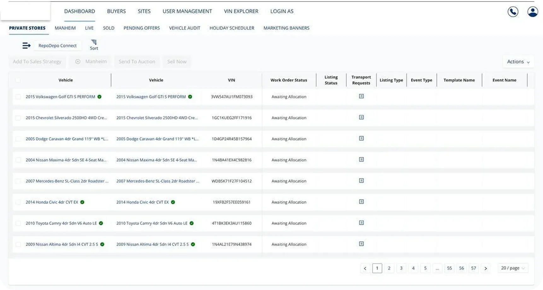Expand the pagination ellipsis to jump pages
The width and height of the screenshot is (543, 290).
point(437,268)
